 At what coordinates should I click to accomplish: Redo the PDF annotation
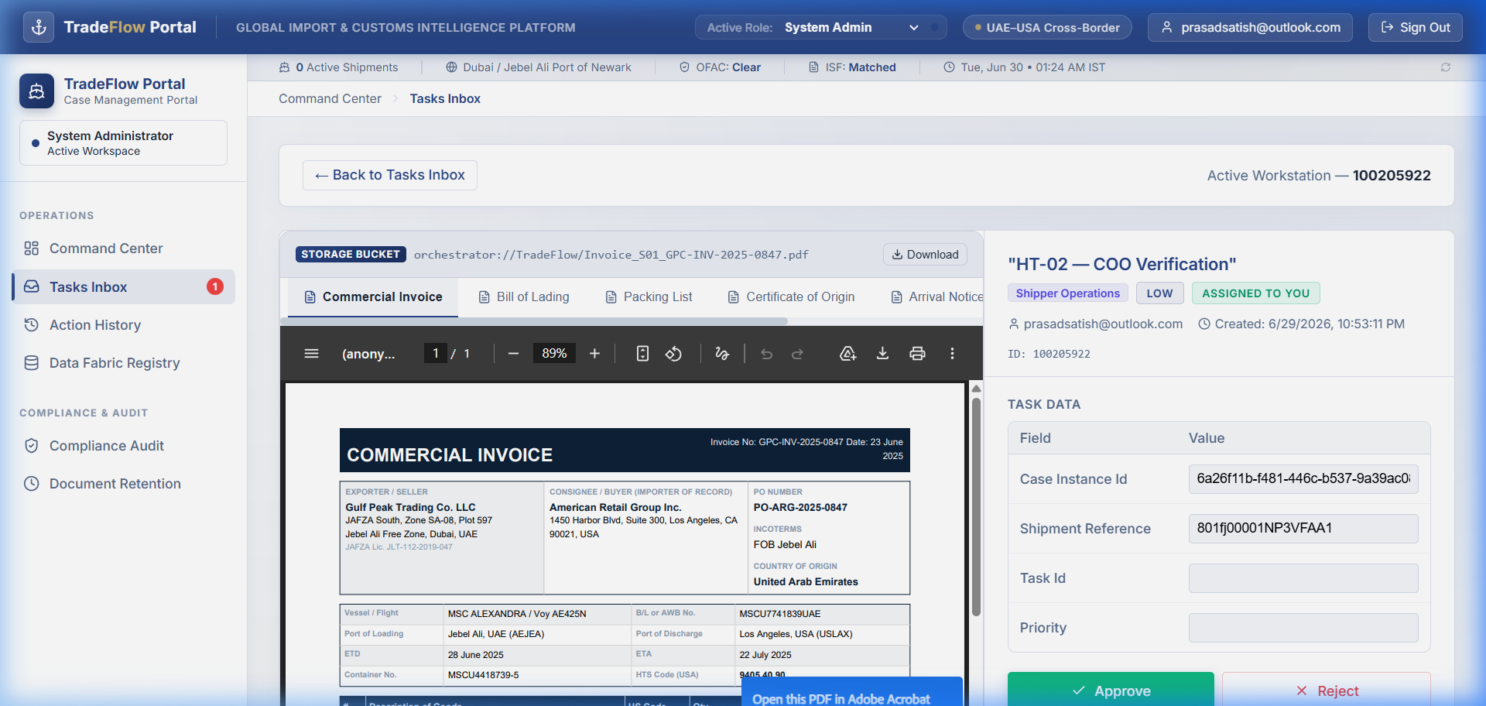pos(797,354)
